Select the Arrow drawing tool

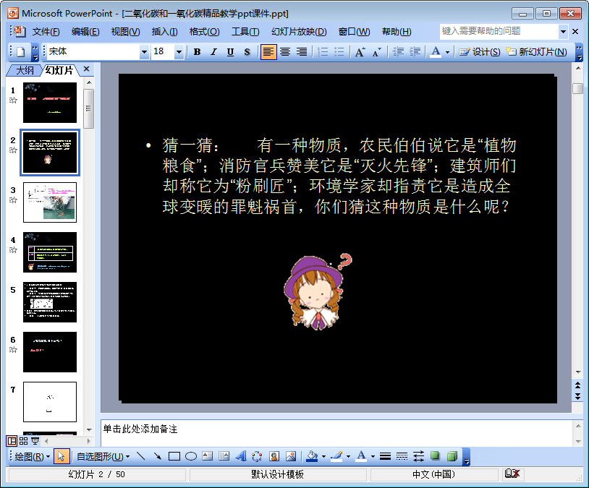tap(158, 456)
